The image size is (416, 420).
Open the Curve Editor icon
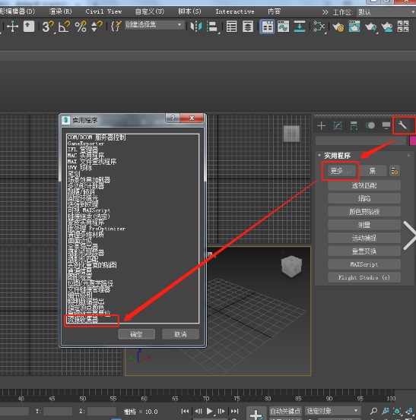[x=284, y=27]
